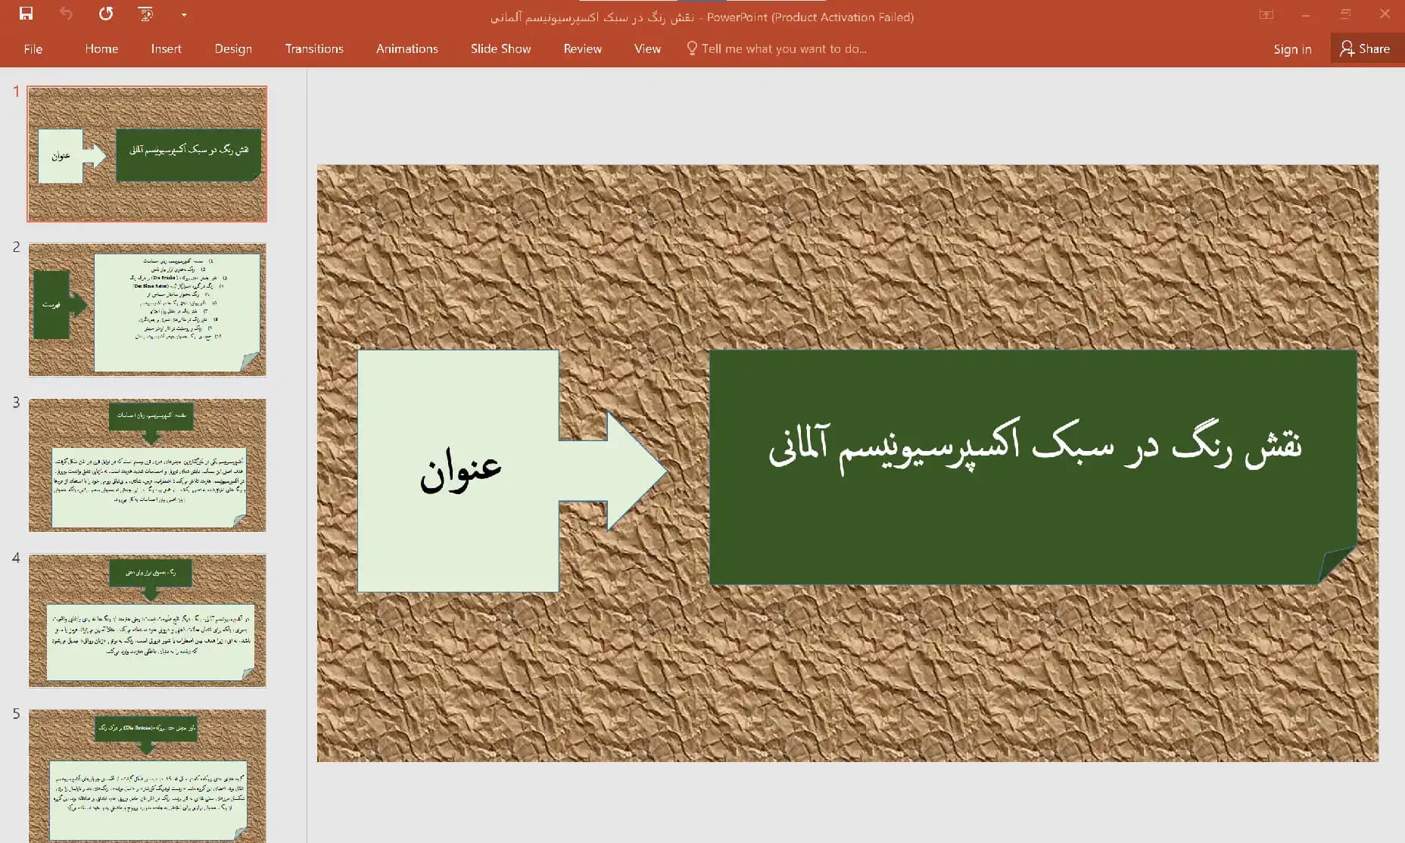This screenshot has width=1405, height=843.
Task: Click the dark green title text box
Action: click(x=1033, y=467)
